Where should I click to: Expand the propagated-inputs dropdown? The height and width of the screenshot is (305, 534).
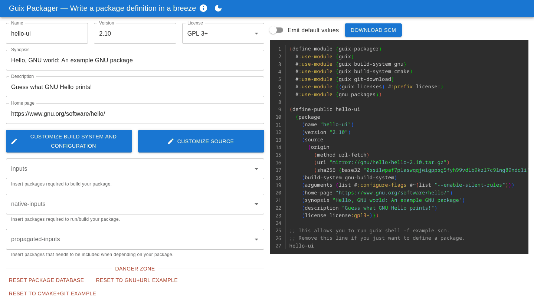click(x=135, y=239)
